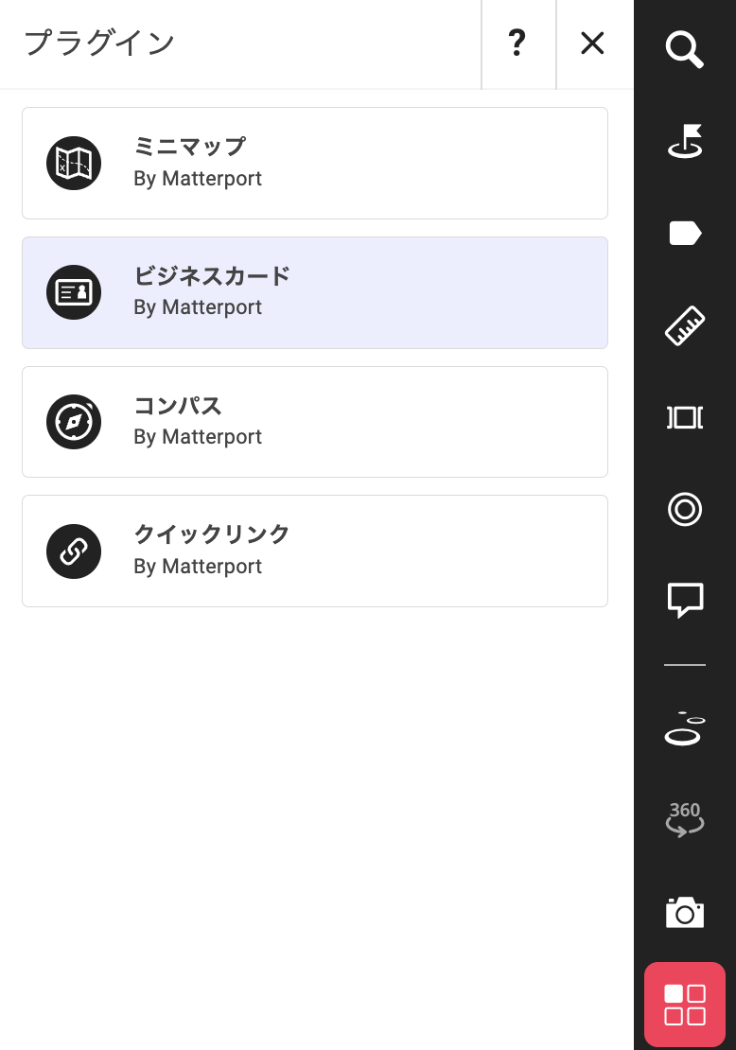
Task: Select the ビジネスカード plugin card
Action: point(315,292)
